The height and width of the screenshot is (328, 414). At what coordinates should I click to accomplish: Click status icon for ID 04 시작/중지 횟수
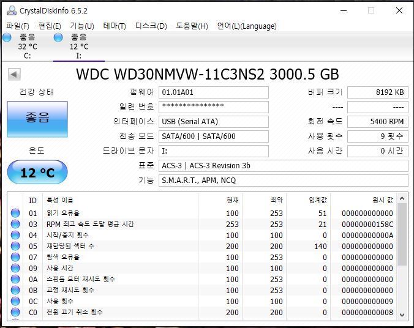coord(15,235)
